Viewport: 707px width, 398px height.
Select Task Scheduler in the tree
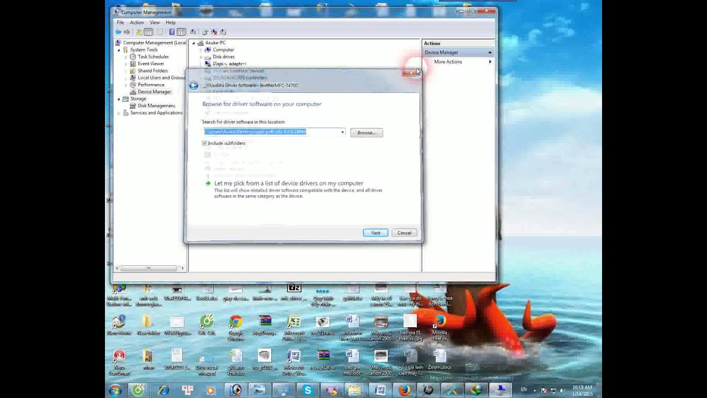(153, 57)
